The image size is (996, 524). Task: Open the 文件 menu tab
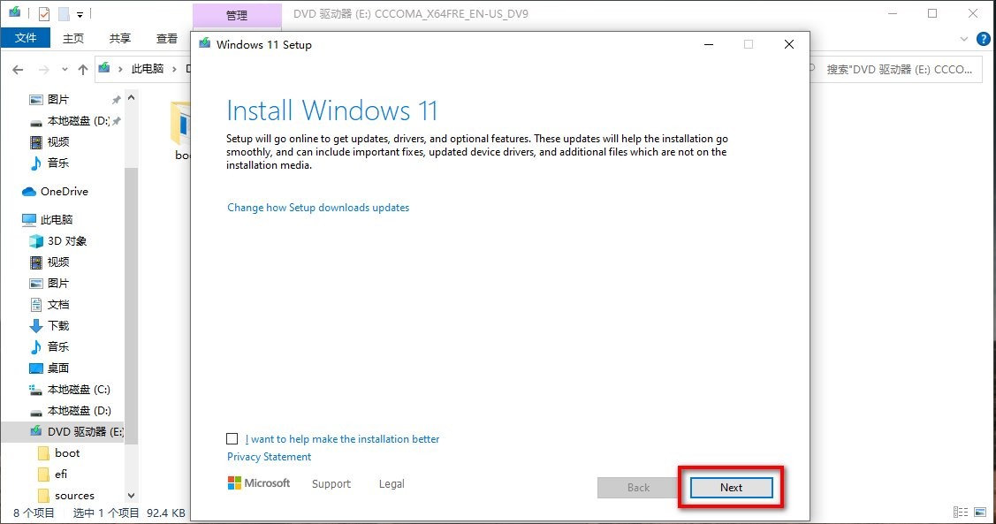[x=26, y=38]
